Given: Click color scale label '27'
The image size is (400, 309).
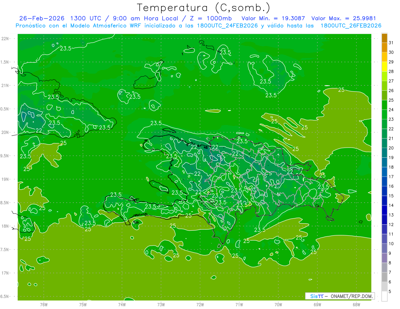Looking at the screenshot, I should pyautogui.click(x=391, y=81).
